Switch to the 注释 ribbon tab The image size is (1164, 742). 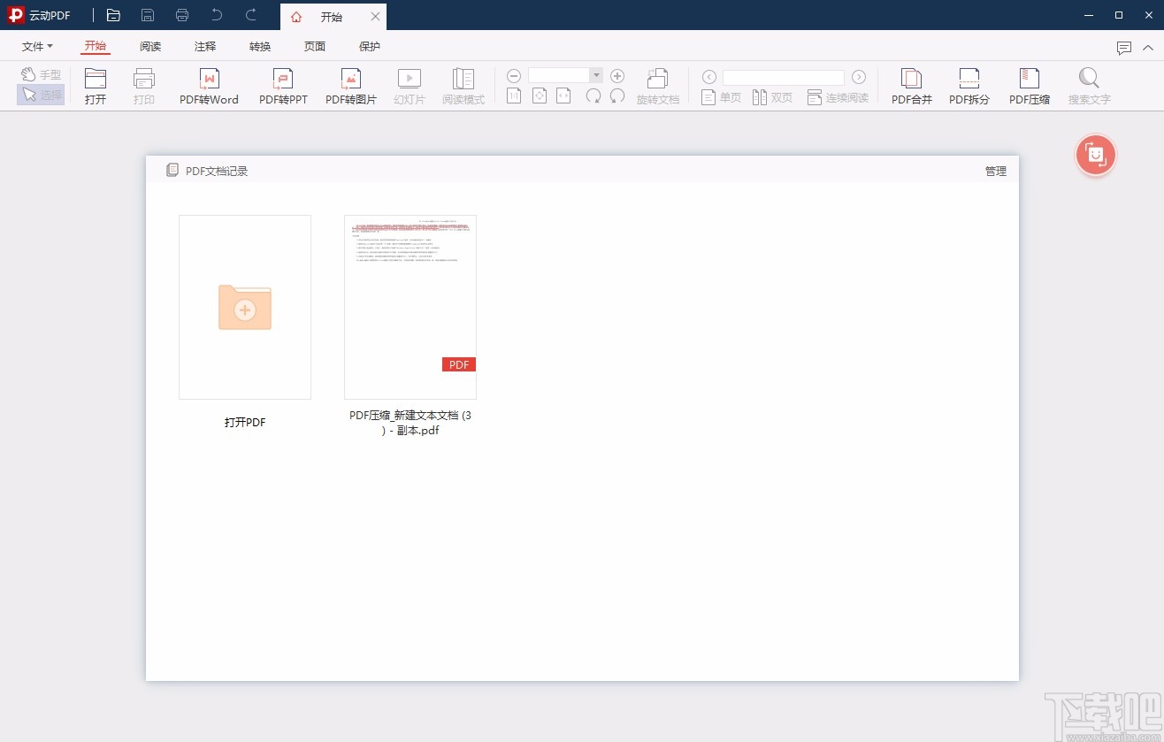click(205, 47)
